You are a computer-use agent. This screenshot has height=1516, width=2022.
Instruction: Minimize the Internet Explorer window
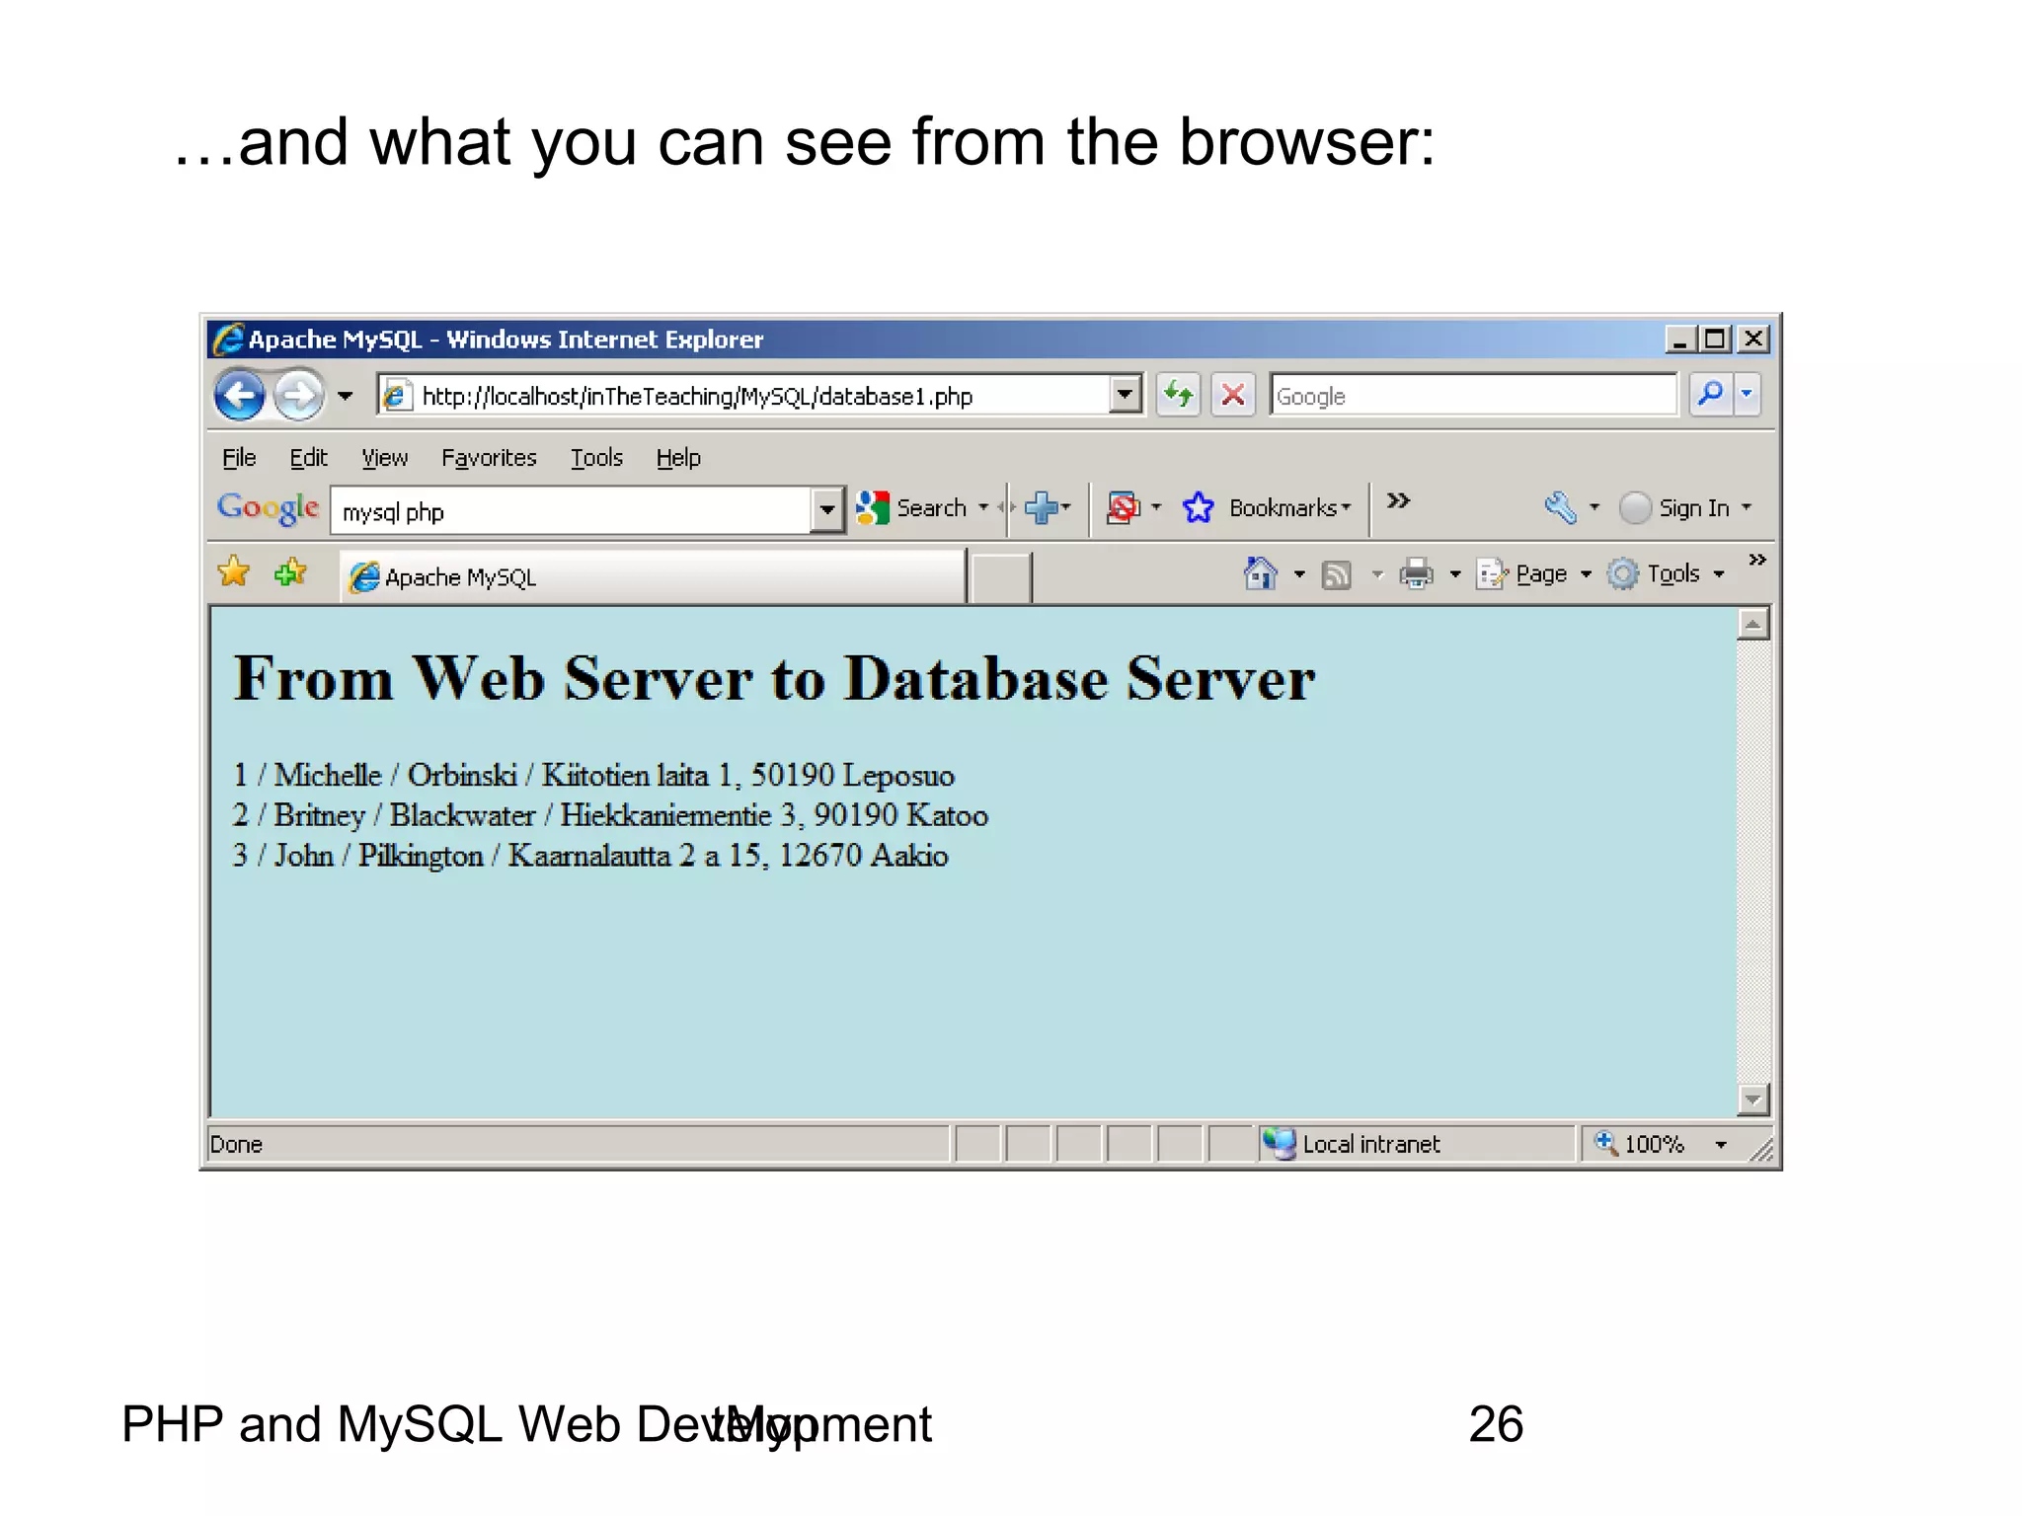point(1679,339)
